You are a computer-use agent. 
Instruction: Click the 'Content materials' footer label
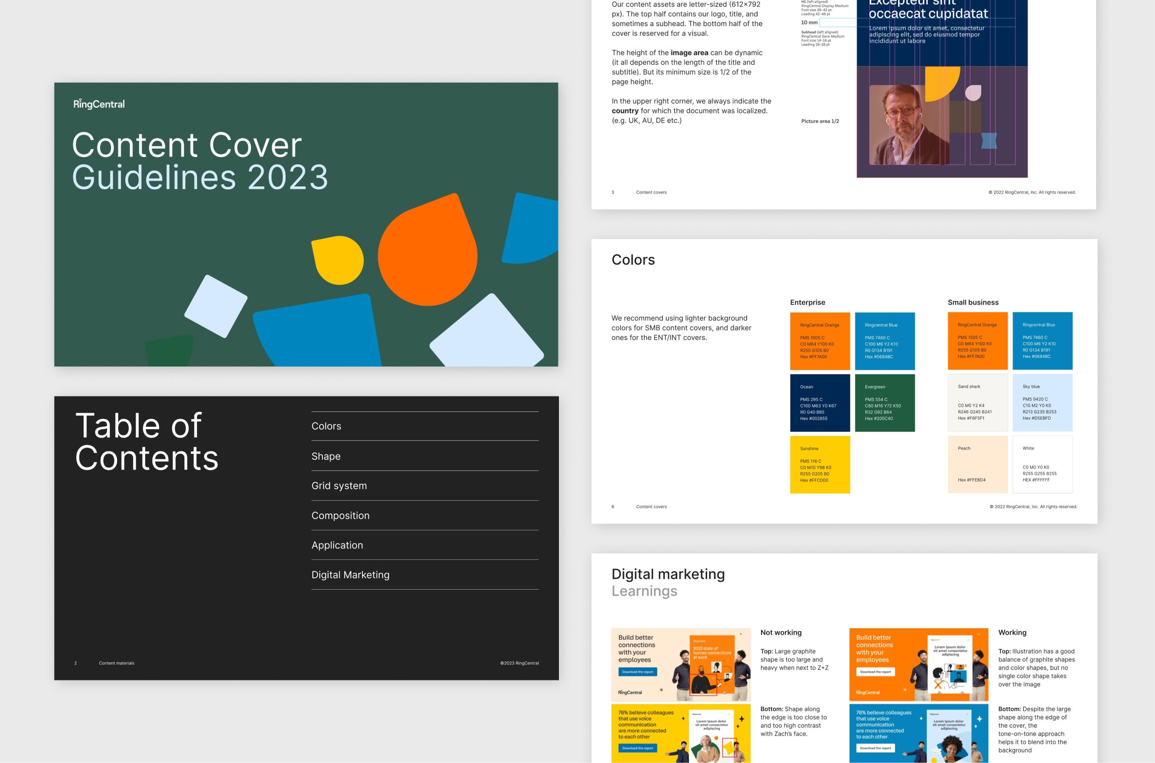tap(117, 663)
